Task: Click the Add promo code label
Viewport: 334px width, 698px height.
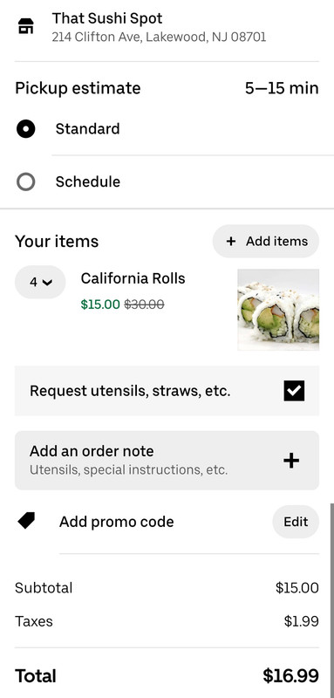Action: [x=117, y=522]
